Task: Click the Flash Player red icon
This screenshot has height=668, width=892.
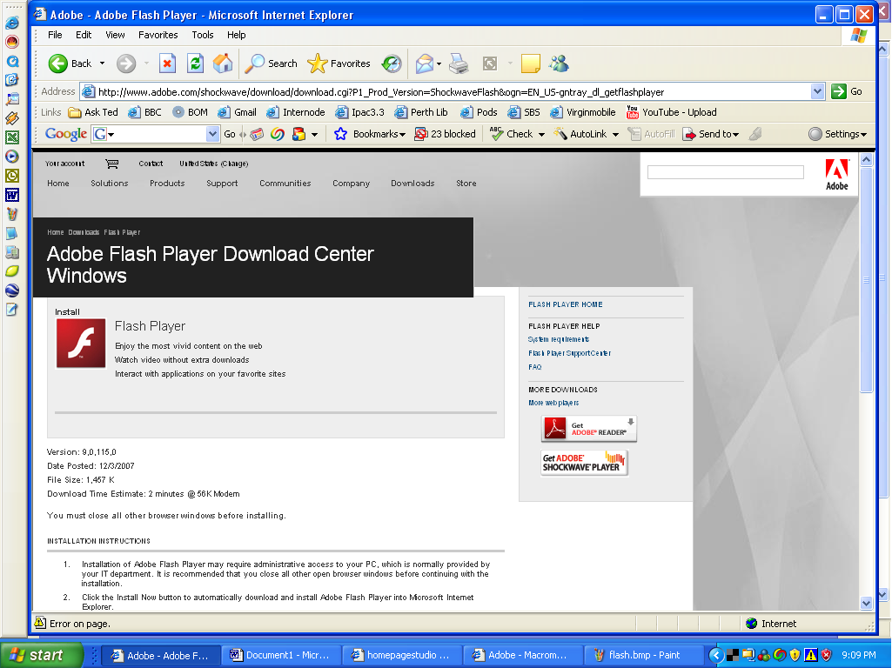Action: 81,344
